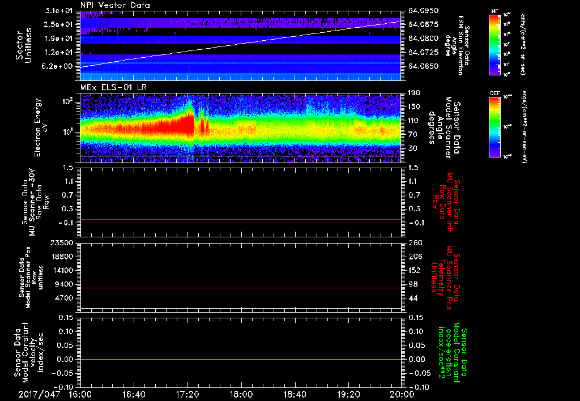The height and width of the screenshot is (401, 580).
Task: Click the ESH Sun Elevation Angle axis label
Action: [x=457, y=45]
